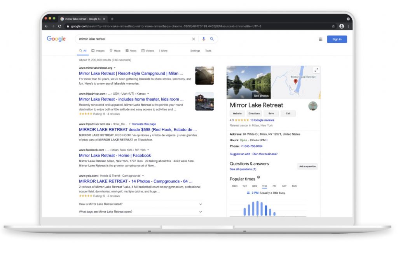
Task: Start voice search with the microphone icon
Action: pyautogui.click(x=204, y=39)
